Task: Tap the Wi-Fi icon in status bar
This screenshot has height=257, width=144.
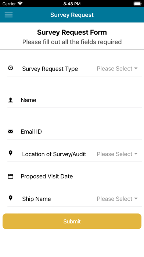Action: (20, 3)
